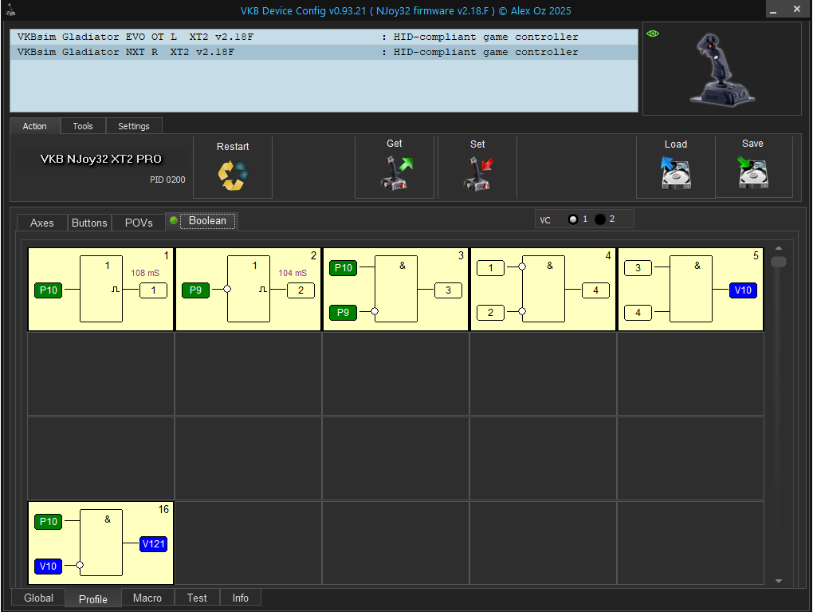The width and height of the screenshot is (813, 612).
Task: Click the AND gate in cell 3
Action: (x=396, y=289)
